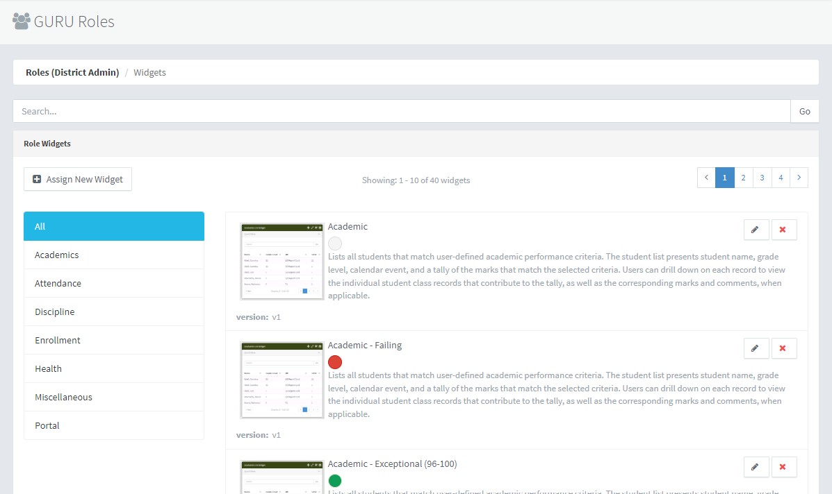
Task: Click the plus icon in Assign New Widget
Action: click(37, 180)
